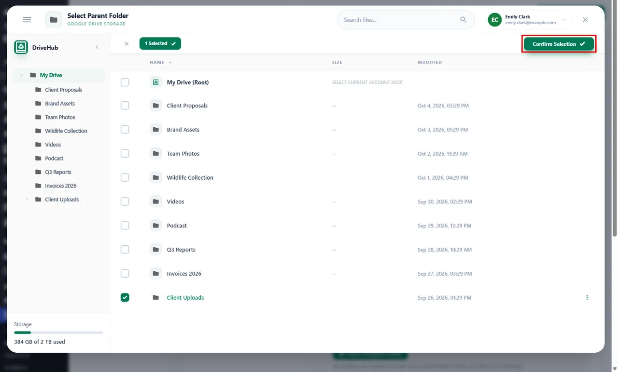Image resolution: width=618 pixels, height=372 pixels.
Task: Open more options for Client Uploads row
Action: tap(587, 298)
